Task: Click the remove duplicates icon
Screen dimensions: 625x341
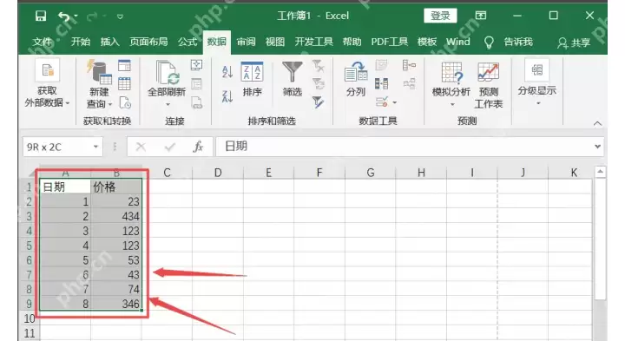Action: click(381, 83)
